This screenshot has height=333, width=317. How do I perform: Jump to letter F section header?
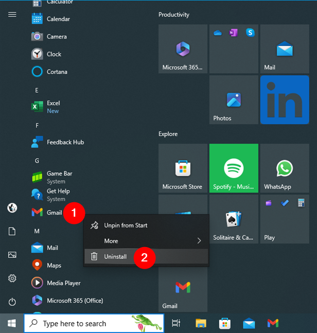(37, 126)
